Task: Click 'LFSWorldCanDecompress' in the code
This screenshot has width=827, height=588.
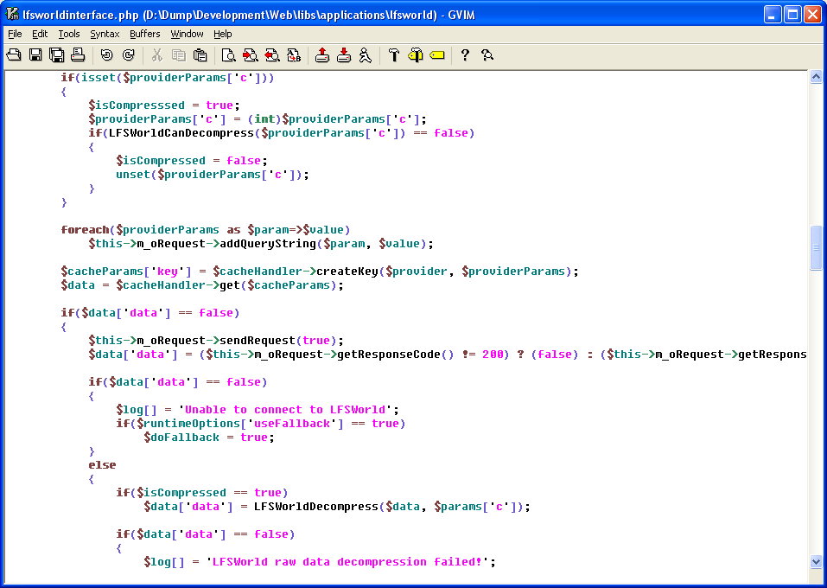Action: click(181, 133)
